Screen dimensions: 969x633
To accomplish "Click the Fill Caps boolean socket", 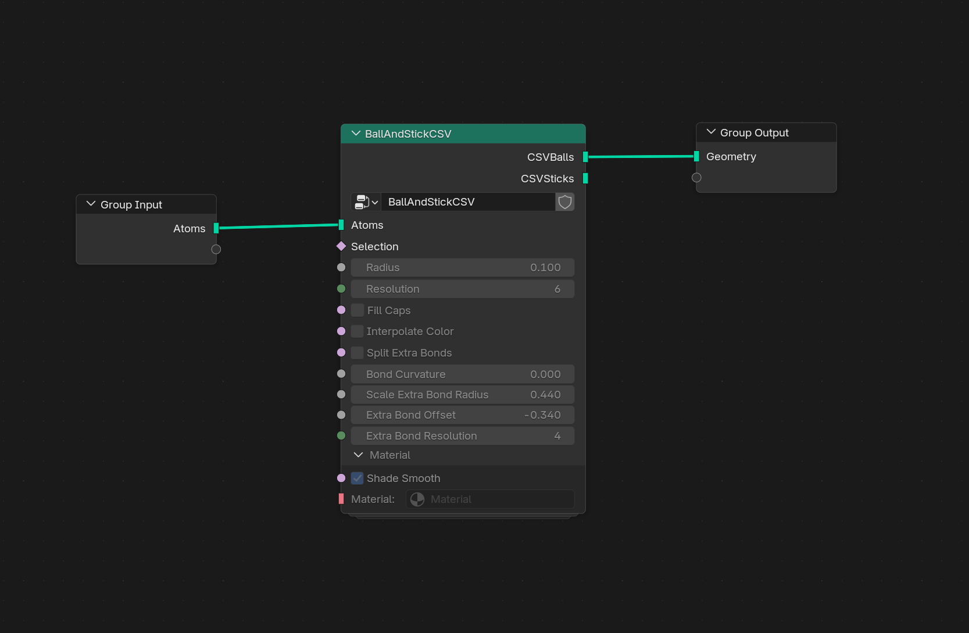I will 341,310.
